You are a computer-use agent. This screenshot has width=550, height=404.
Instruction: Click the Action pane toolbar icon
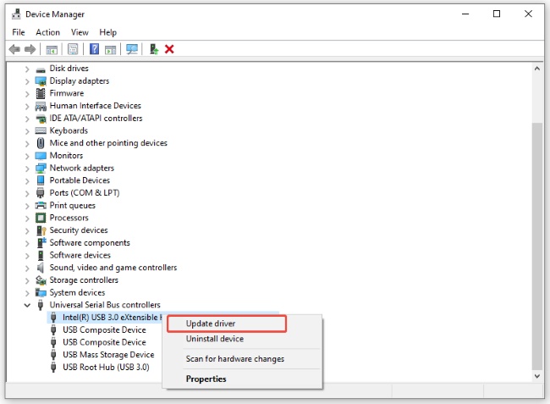coord(111,49)
